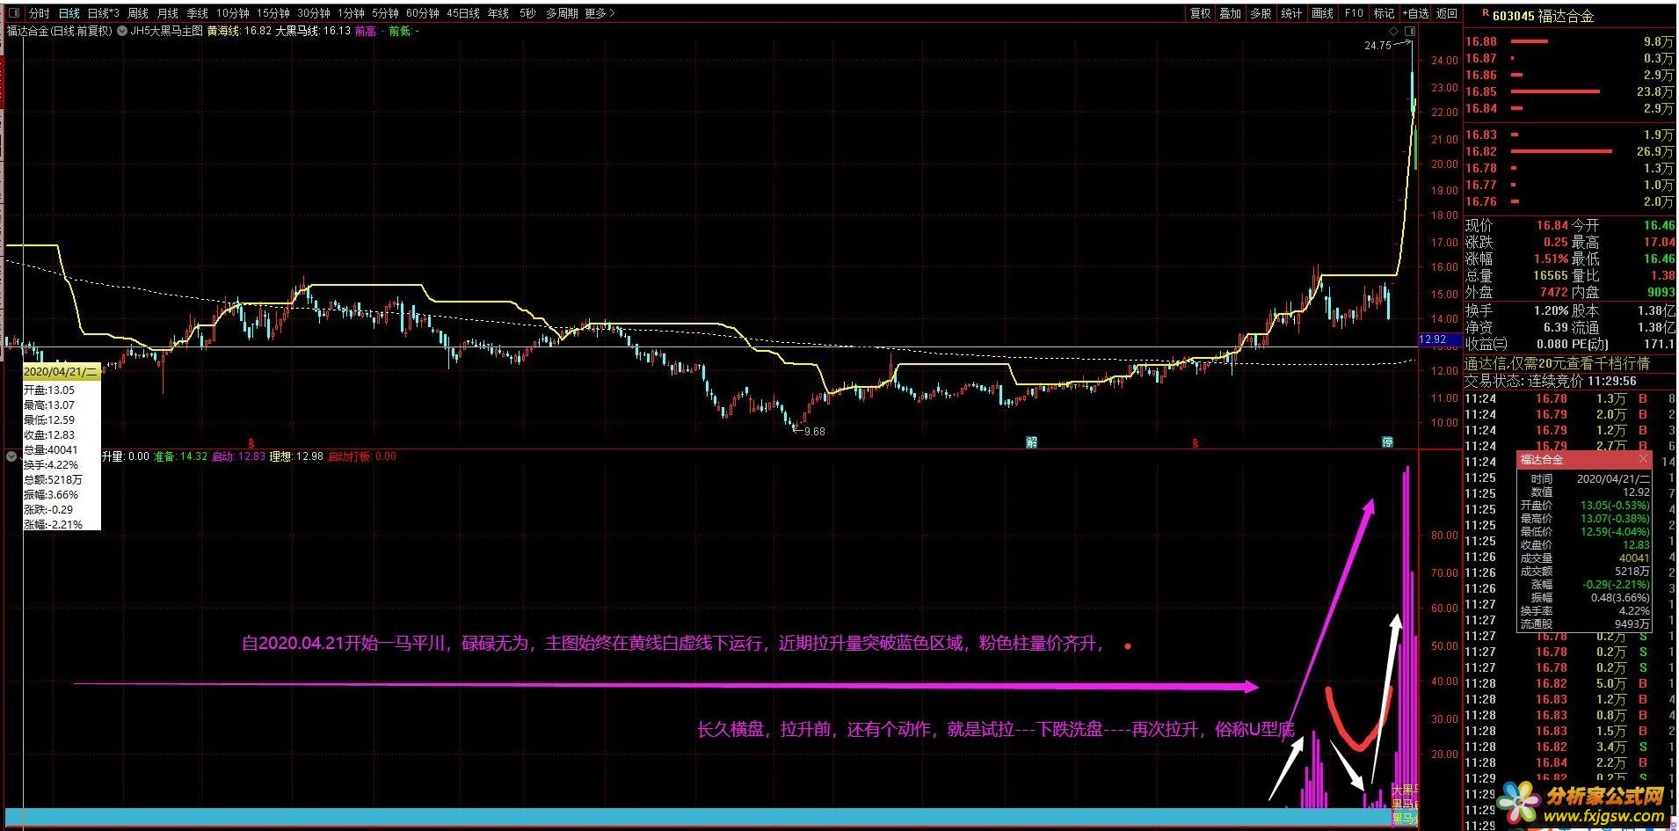Click the 2020/04/21/二 date label in tooltip
Image resolution: width=1679 pixels, height=831 pixels.
62,373
